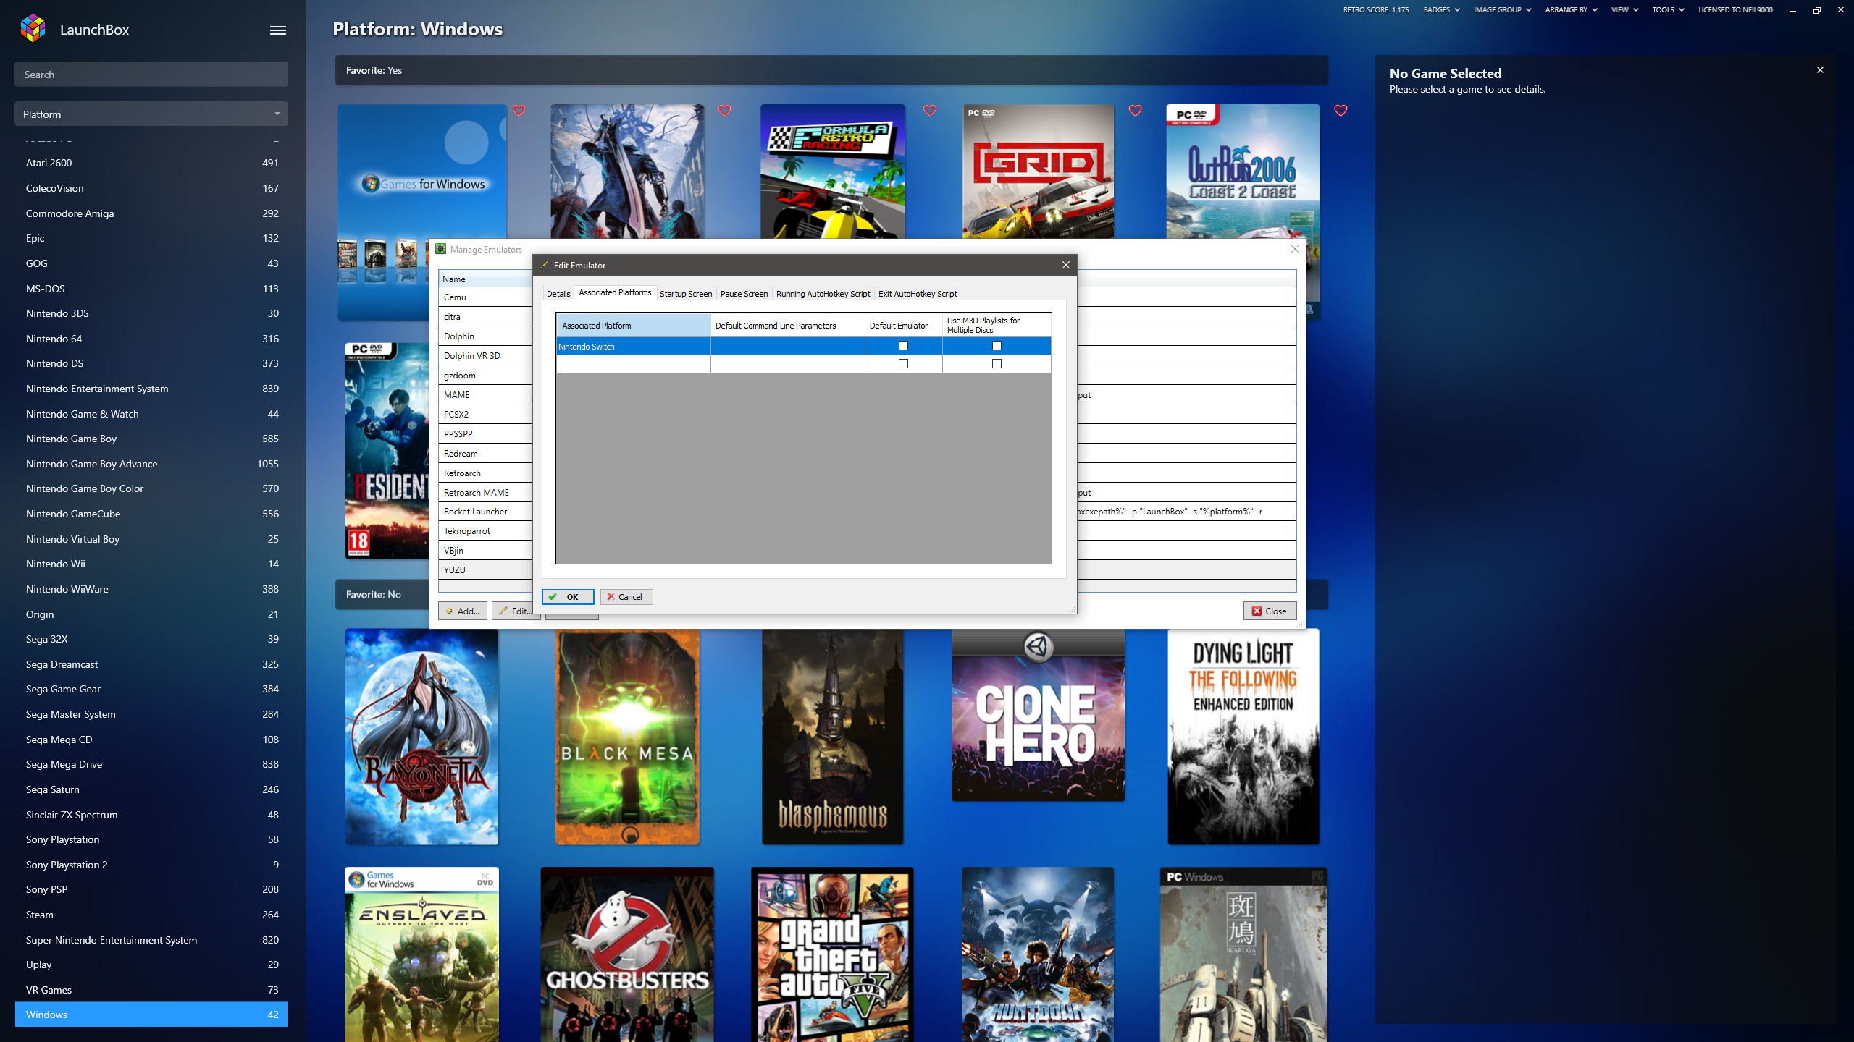Expand the Tools menu
1854x1042 pixels.
[x=1668, y=10]
